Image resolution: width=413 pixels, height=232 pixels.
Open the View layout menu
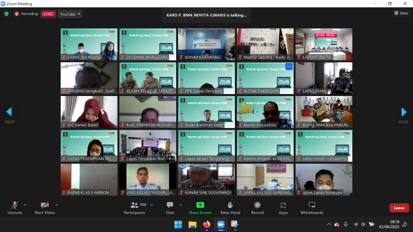click(401, 13)
